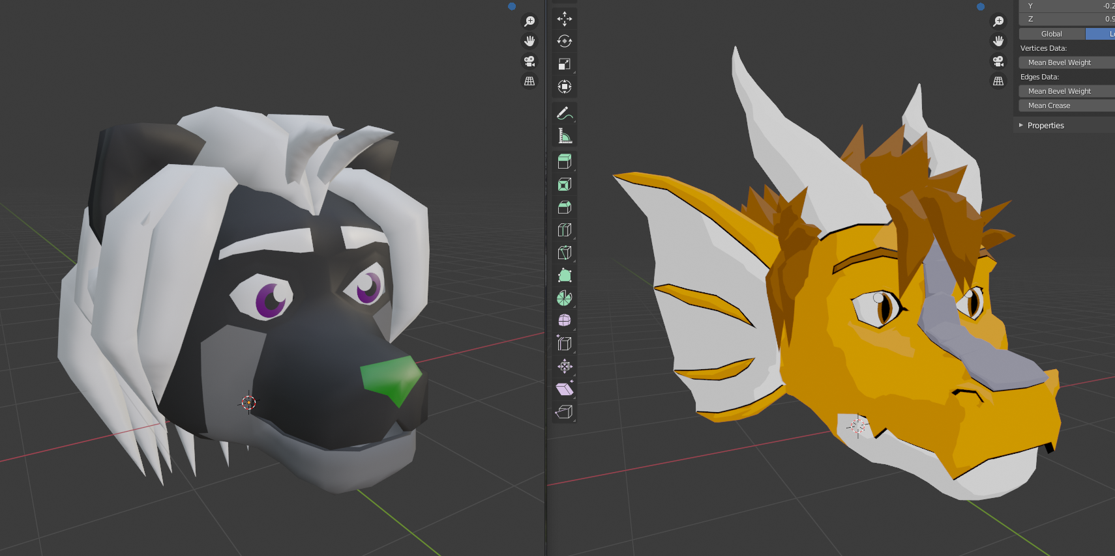
Task: Click Mean Bevel Weight under Vertices Data
Action: pyautogui.click(x=1066, y=63)
